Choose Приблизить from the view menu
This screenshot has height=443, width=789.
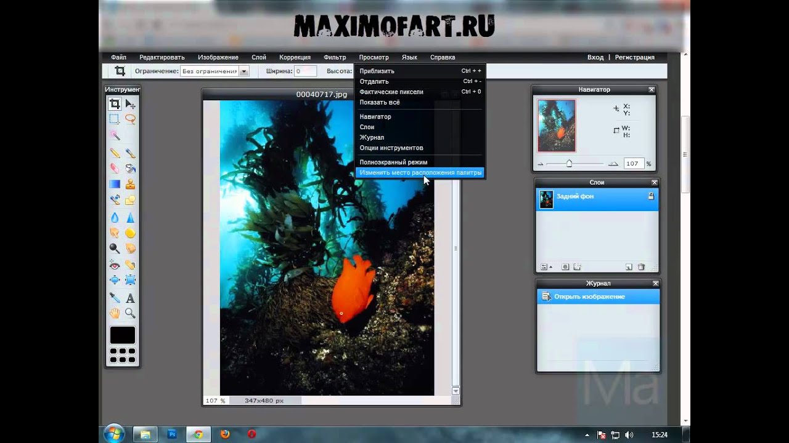420,71
